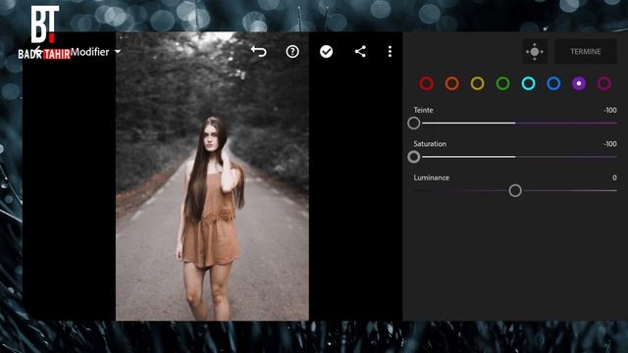
Task: Select the blue color channel
Action: pyautogui.click(x=553, y=83)
